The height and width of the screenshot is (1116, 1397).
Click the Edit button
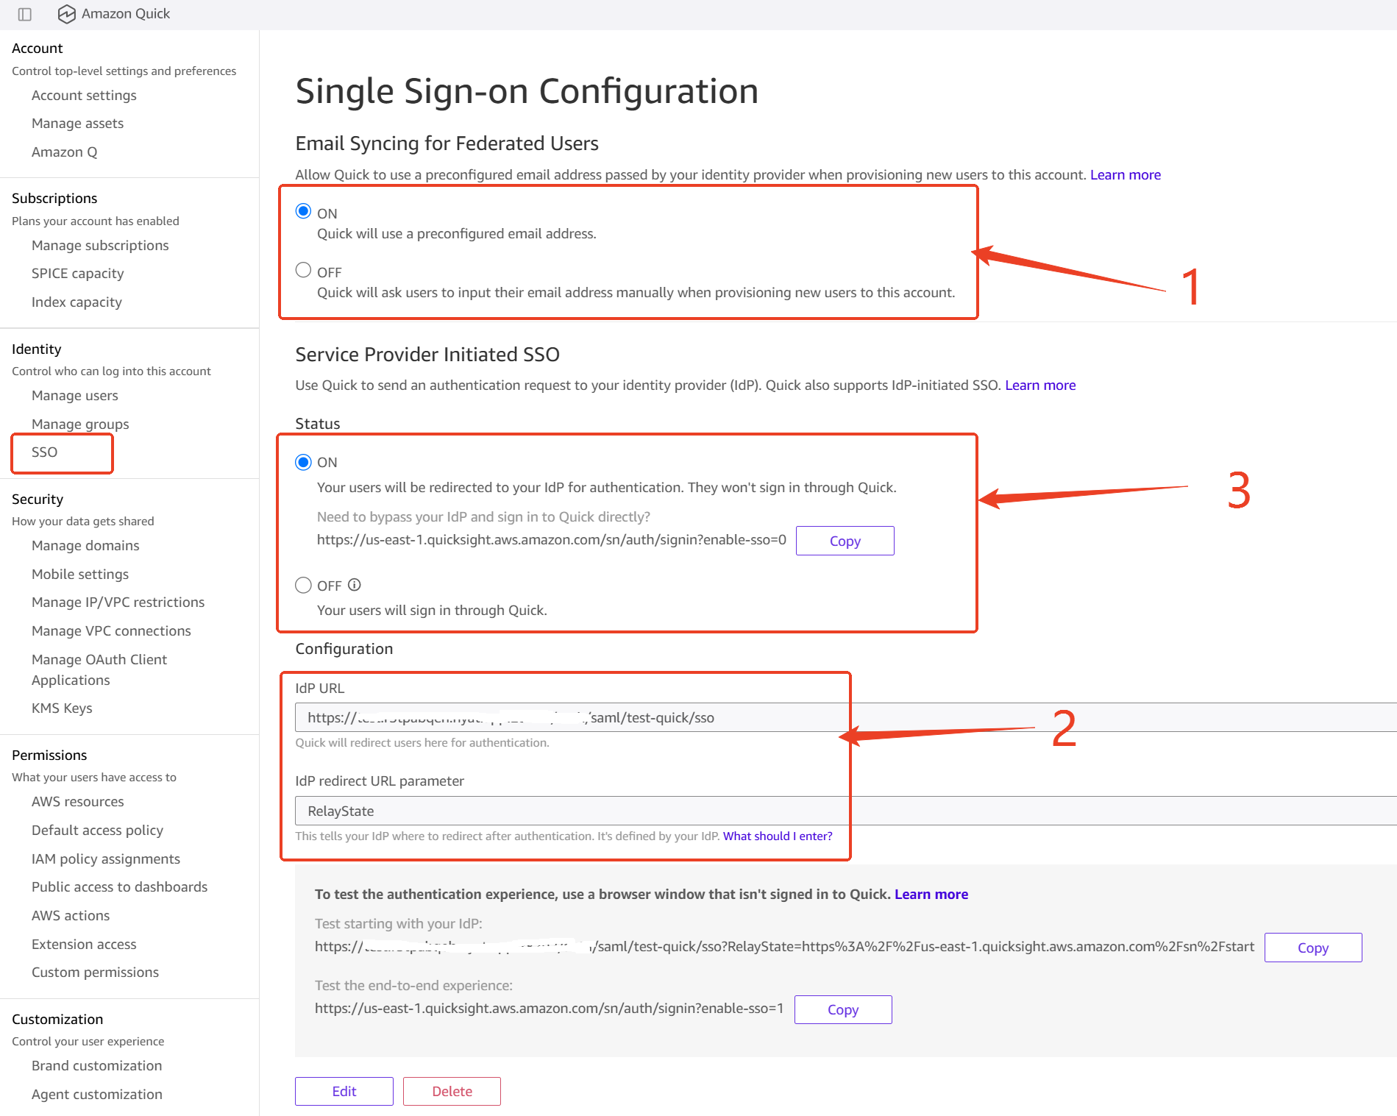344,1091
